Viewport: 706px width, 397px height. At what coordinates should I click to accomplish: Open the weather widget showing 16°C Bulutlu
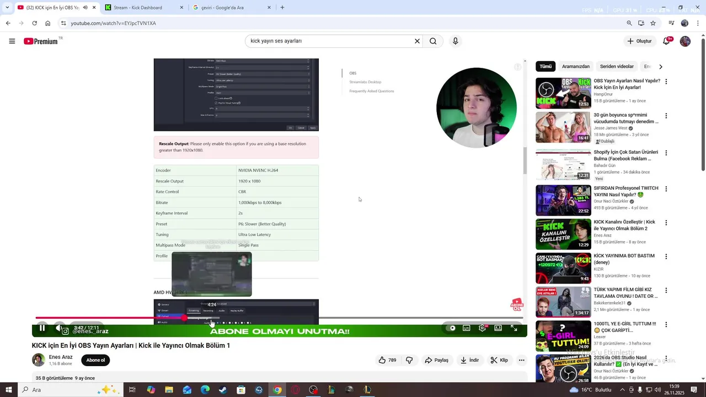pos(590,390)
